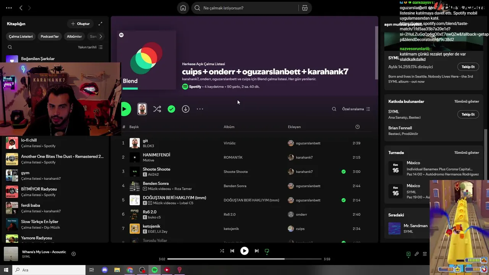Click the search field 'Ne çalmak istiyorsun?'
Image resolution: width=489 pixels, height=275 pixels.
pyautogui.click(x=246, y=8)
